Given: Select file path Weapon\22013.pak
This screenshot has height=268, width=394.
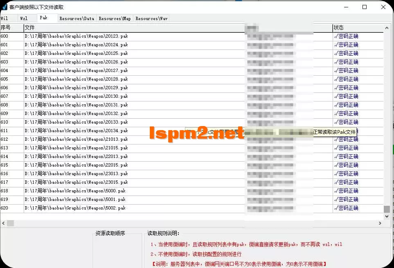Looking at the screenshot, I should click(77, 156).
